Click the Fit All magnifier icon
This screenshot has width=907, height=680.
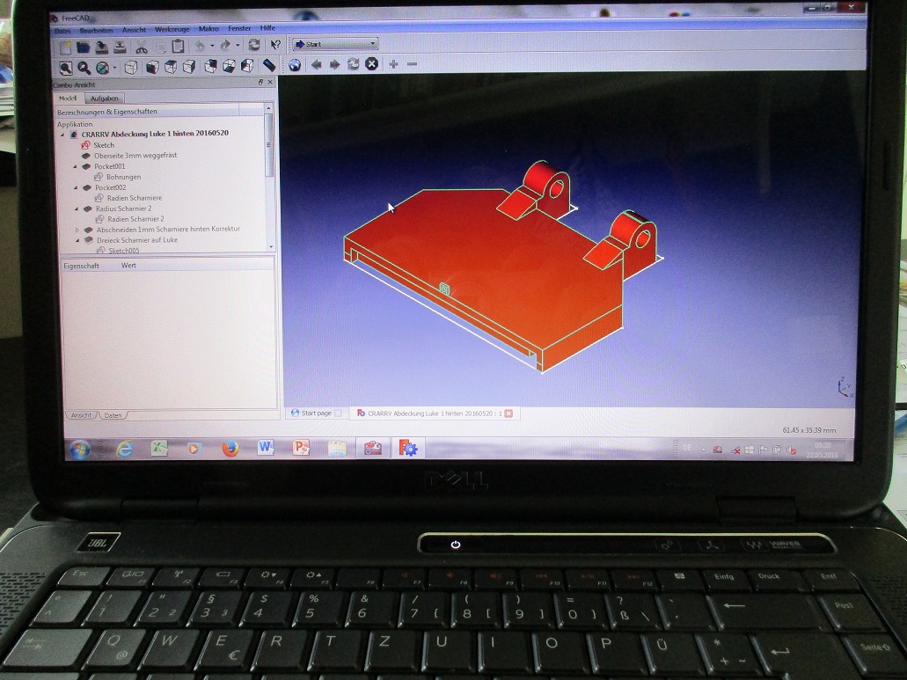click(66, 68)
